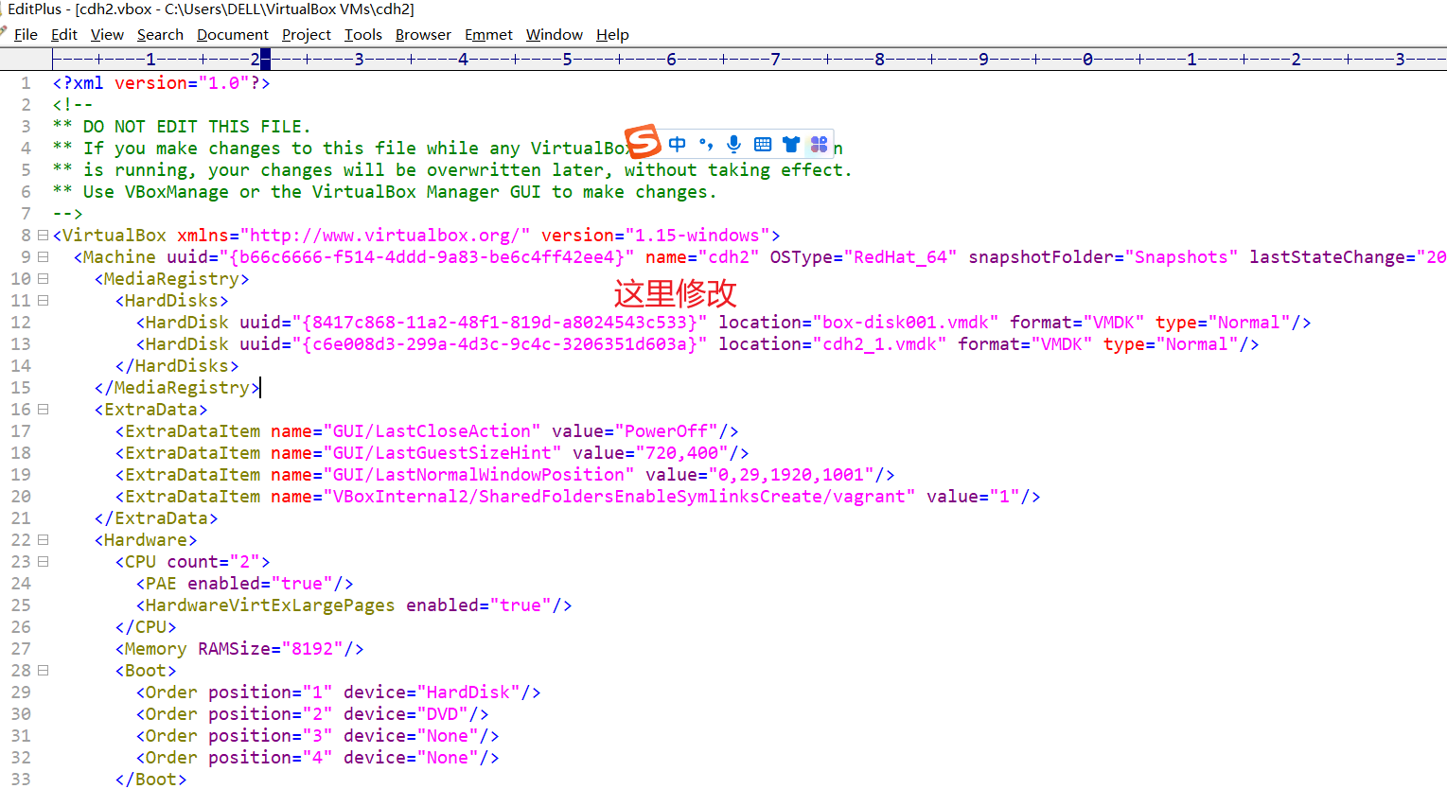
Task: Click the boot device "DVD" value
Action: [x=442, y=714]
